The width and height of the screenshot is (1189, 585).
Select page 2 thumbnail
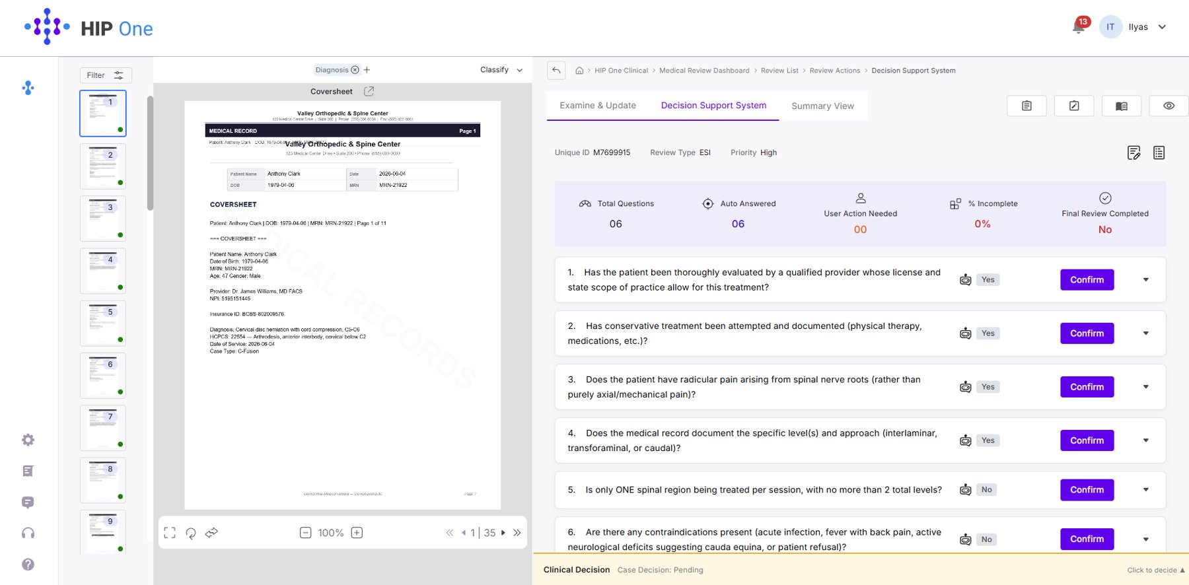[x=103, y=166]
